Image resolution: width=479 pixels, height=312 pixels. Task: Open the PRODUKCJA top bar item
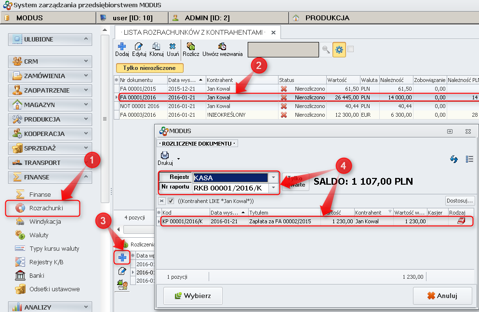[x=327, y=18]
